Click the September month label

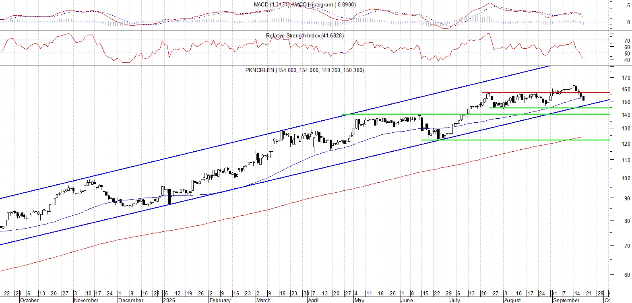coord(566,300)
